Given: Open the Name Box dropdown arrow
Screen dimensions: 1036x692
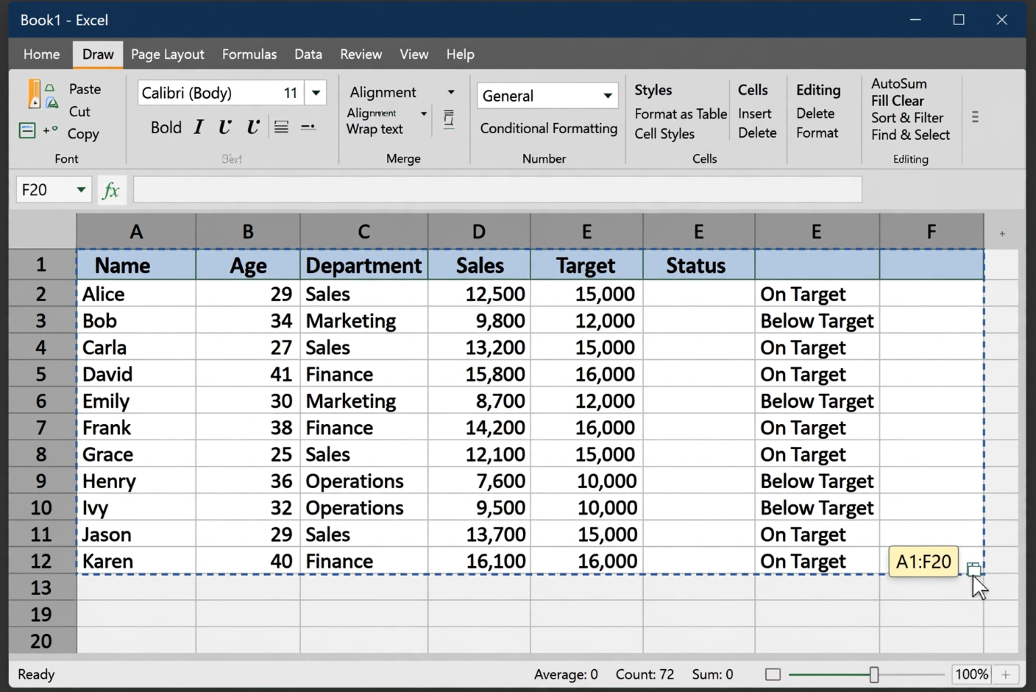Looking at the screenshot, I should click(81, 190).
